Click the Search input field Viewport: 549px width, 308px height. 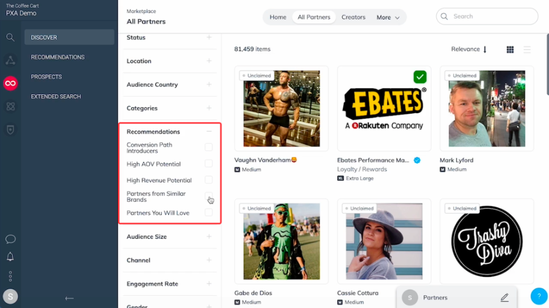click(x=487, y=16)
